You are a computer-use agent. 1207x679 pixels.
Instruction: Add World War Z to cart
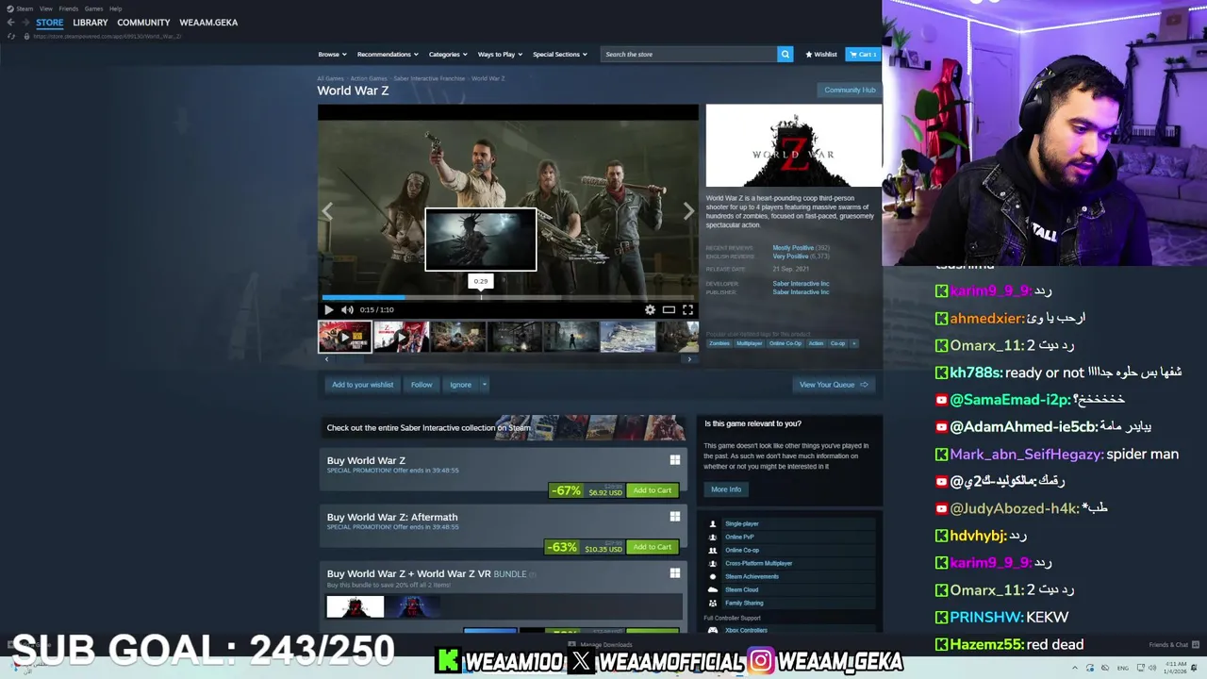tap(652, 490)
